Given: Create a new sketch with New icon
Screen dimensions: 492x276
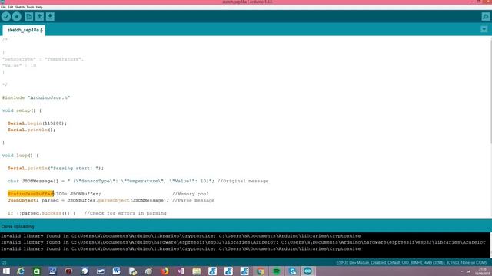Looking at the screenshot, I should tap(29, 17).
